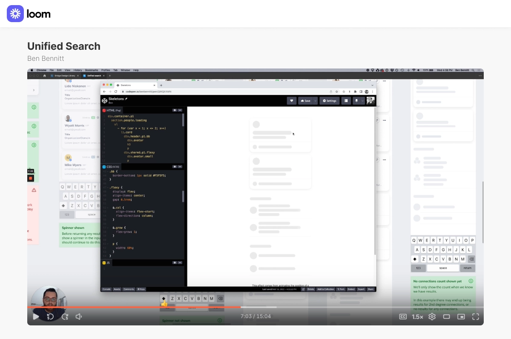Click the Save button in CodePen
Image resolution: width=511 pixels, height=339 pixels.
coord(305,101)
